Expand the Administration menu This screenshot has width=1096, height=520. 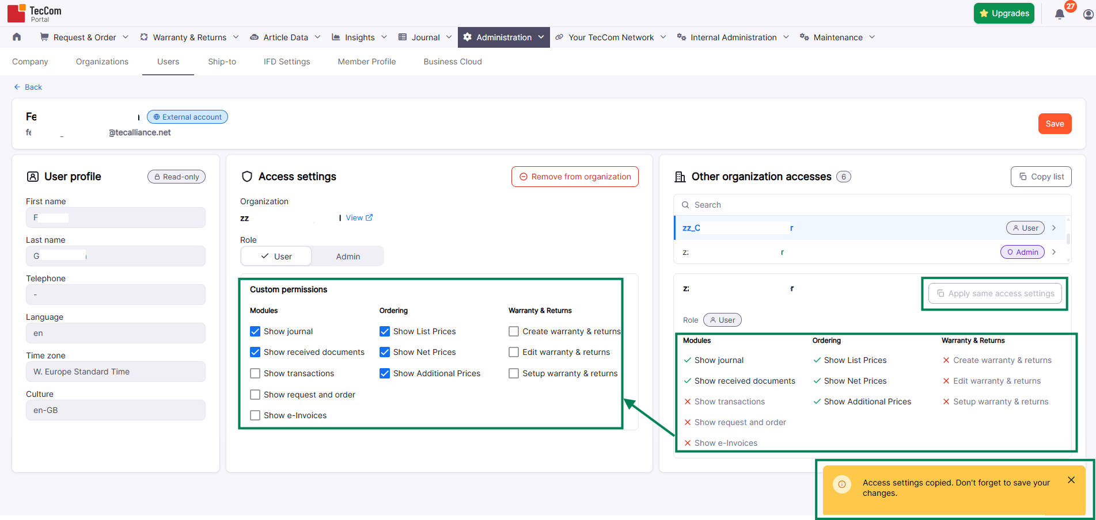click(541, 37)
